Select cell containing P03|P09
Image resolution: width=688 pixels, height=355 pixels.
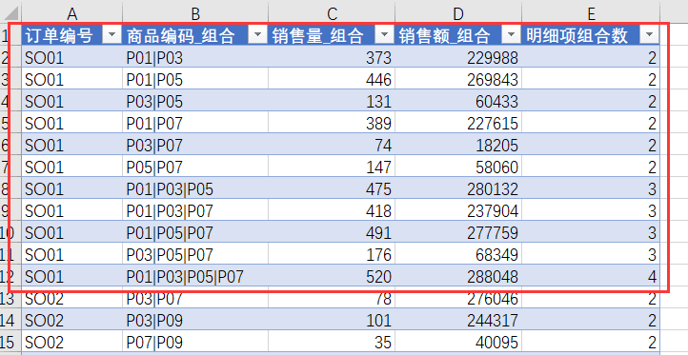click(195, 321)
